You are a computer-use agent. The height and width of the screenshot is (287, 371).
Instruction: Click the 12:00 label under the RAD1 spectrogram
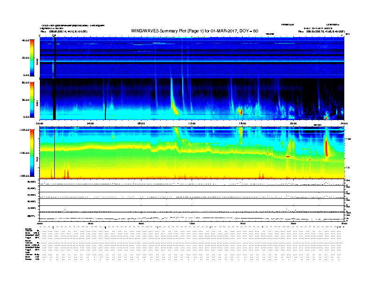[192, 123]
